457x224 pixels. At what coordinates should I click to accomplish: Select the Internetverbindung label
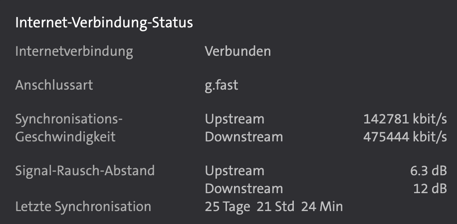74,51
